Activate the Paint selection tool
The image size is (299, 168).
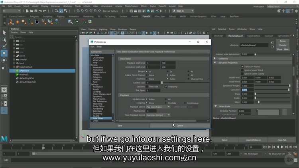[x=4, y=46]
